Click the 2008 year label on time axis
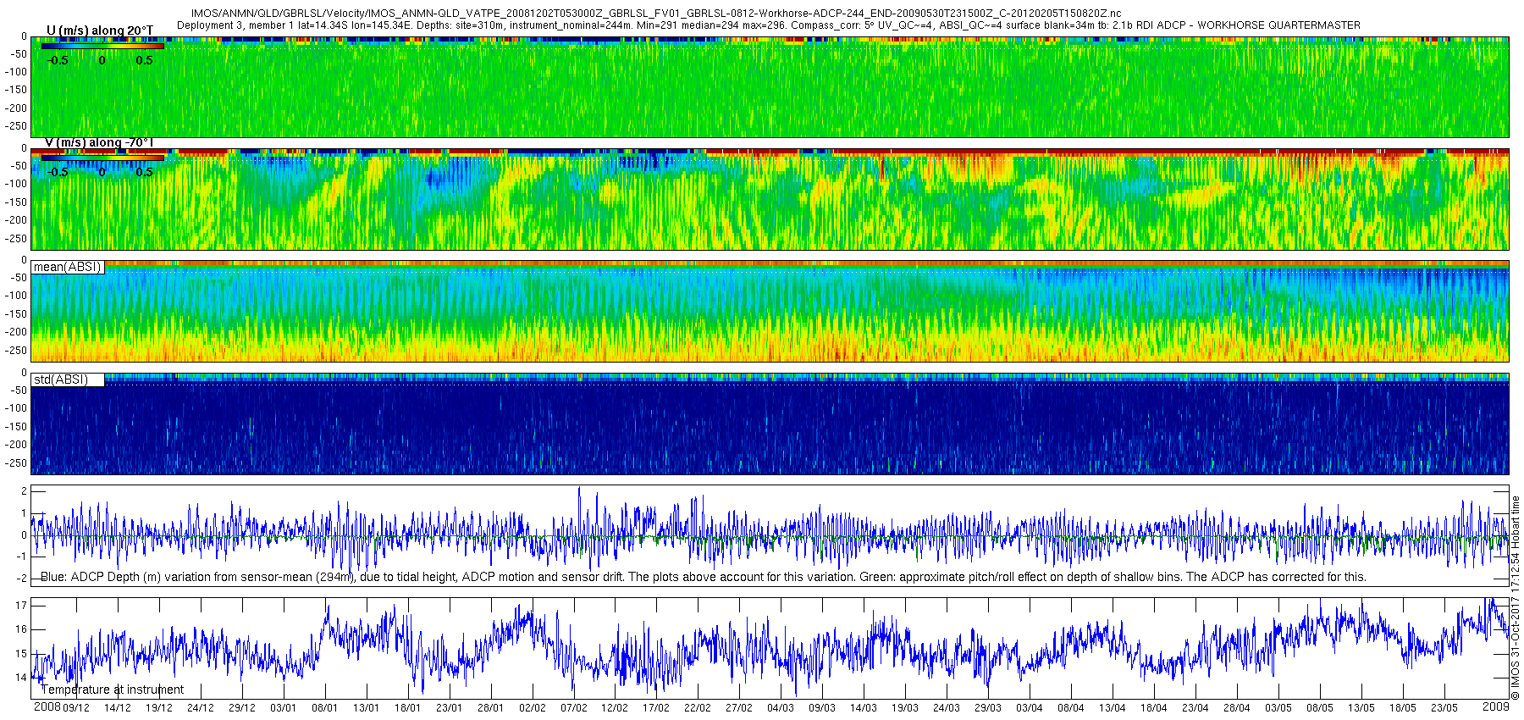 pos(47,707)
